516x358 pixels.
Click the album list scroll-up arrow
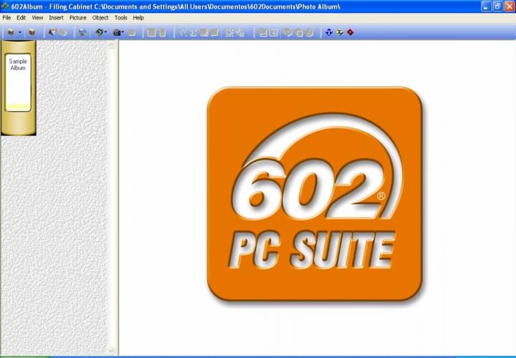tap(111, 44)
